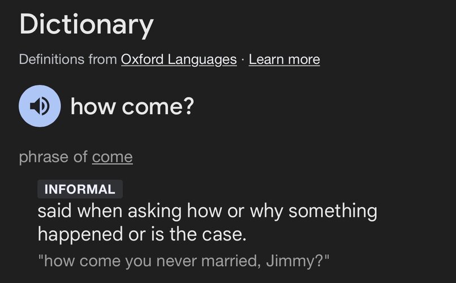This screenshot has height=283, width=456.
Task: Click the INFORMAL usage label
Action: (x=80, y=190)
